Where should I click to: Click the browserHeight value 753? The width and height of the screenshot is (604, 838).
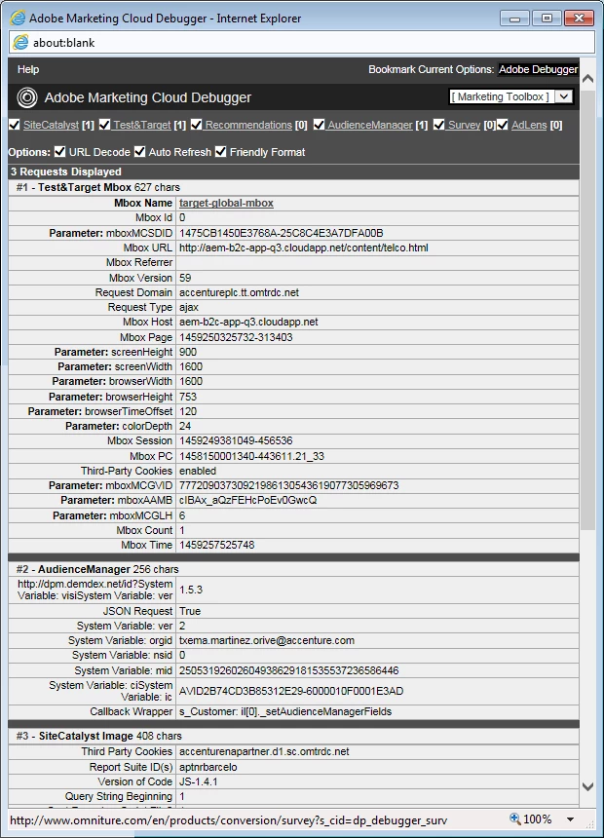tap(188, 397)
